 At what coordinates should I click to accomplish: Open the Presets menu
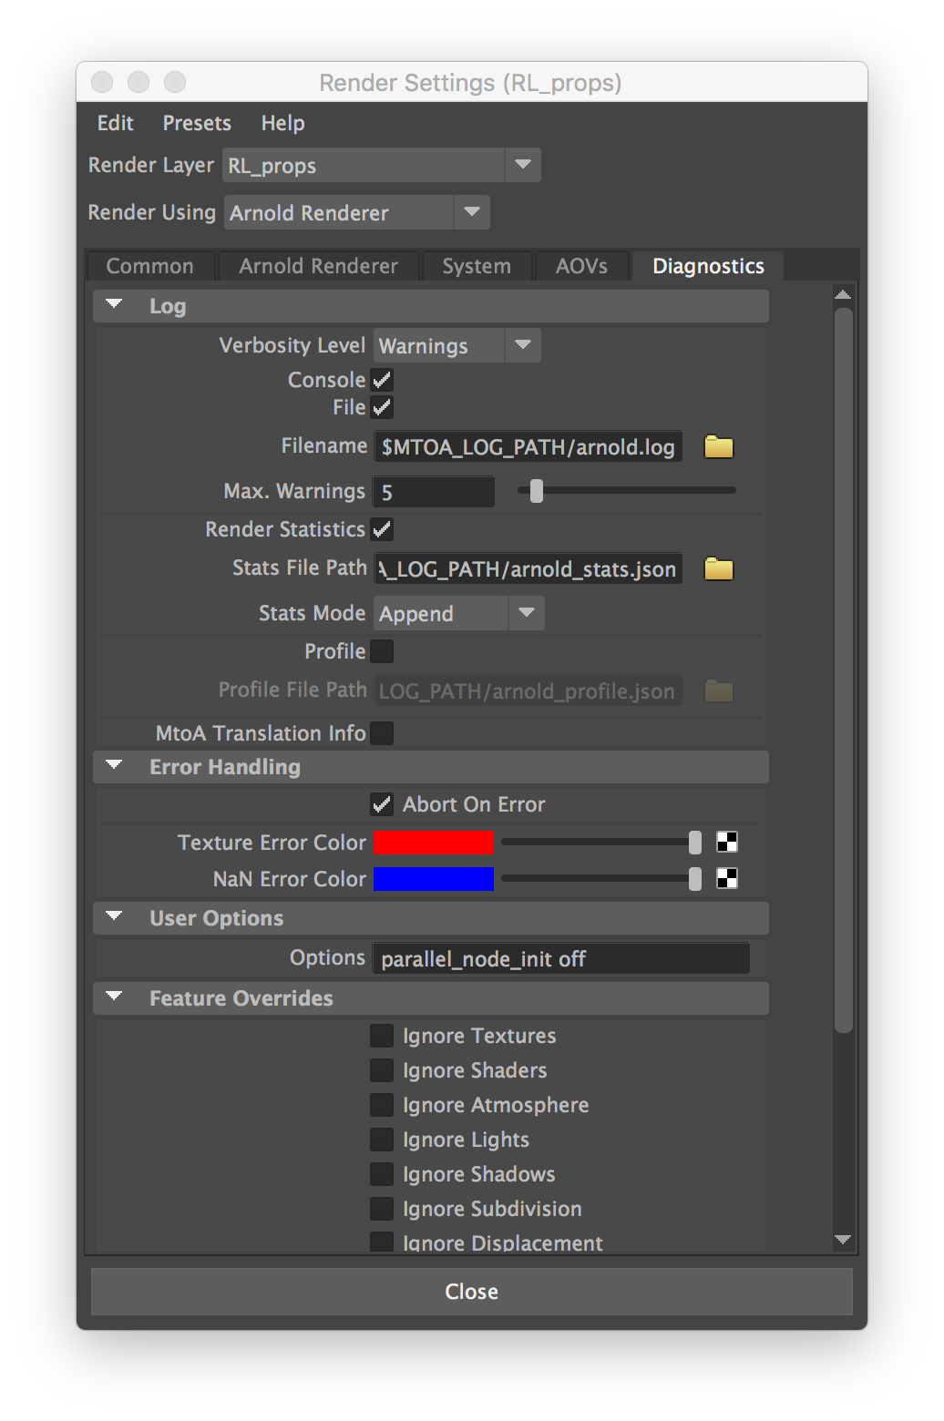point(197,123)
